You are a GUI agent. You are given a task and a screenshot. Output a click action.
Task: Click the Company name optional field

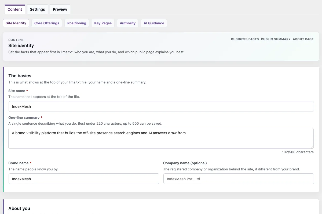pos(239,179)
